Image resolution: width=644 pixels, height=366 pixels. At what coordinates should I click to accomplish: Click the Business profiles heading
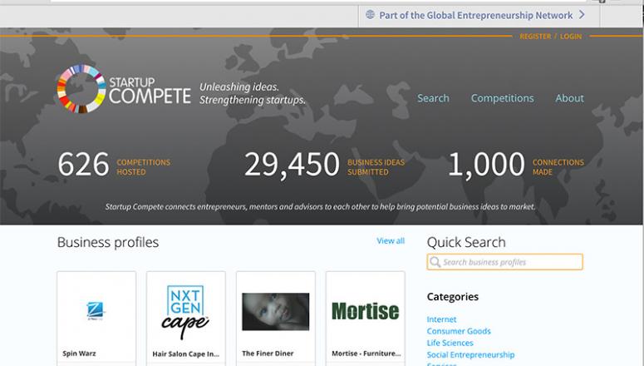click(x=107, y=242)
